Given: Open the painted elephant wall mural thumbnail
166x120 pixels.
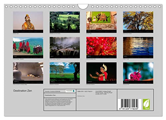Looking at the screenshot, I should point(102,22).
